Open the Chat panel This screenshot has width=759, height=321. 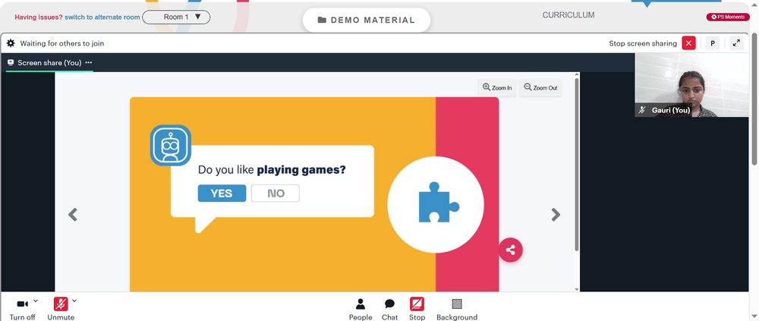389,310
